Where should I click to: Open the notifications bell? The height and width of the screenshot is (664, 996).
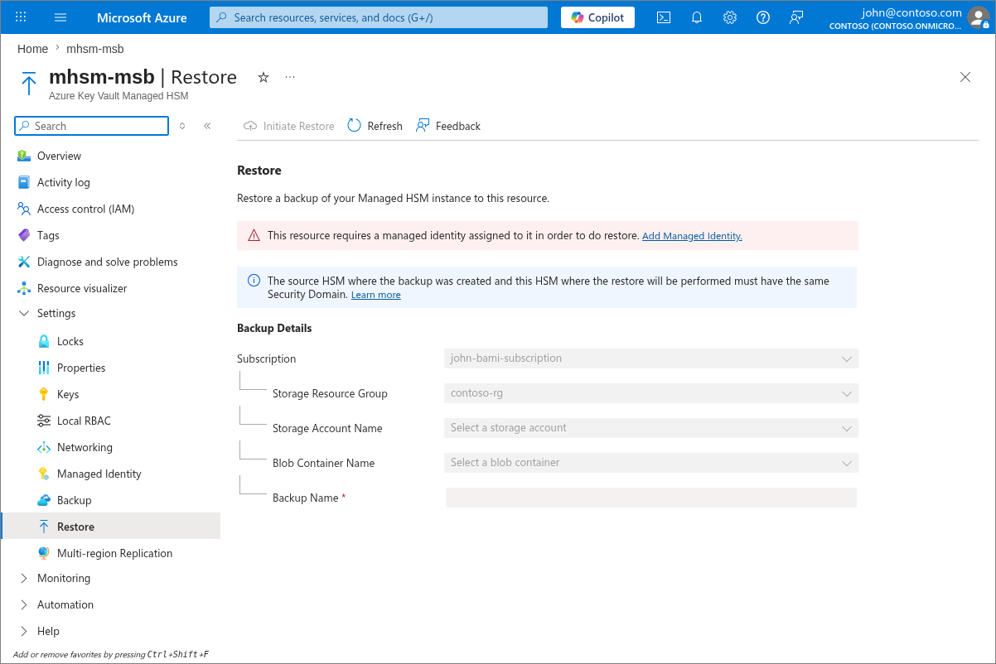[x=697, y=17]
